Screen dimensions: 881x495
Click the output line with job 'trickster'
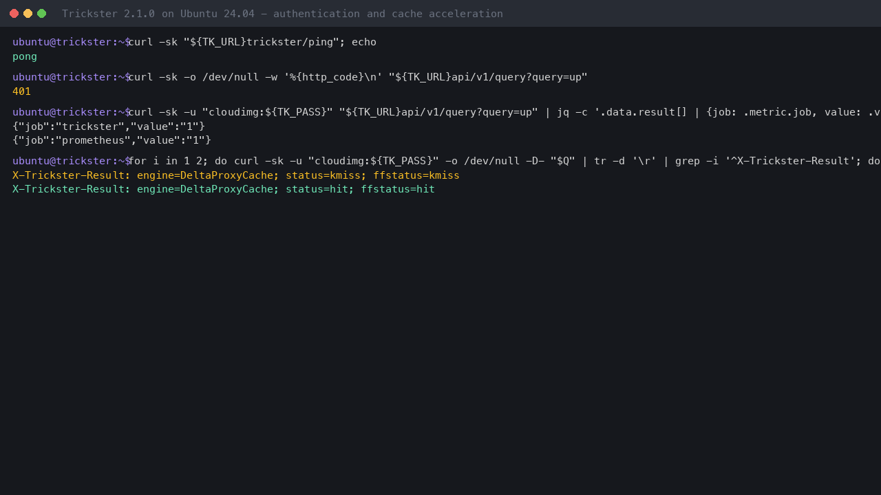tap(109, 126)
